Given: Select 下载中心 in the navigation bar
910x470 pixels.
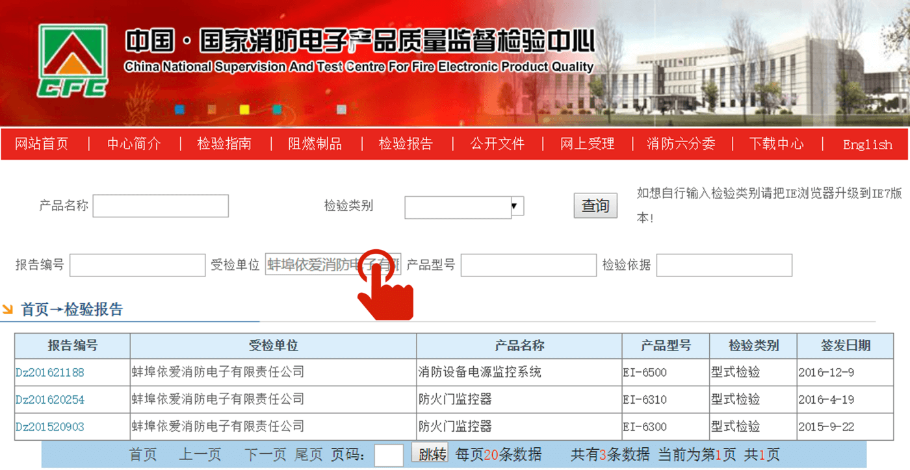Looking at the screenshot, I should [x=776, y=144].
